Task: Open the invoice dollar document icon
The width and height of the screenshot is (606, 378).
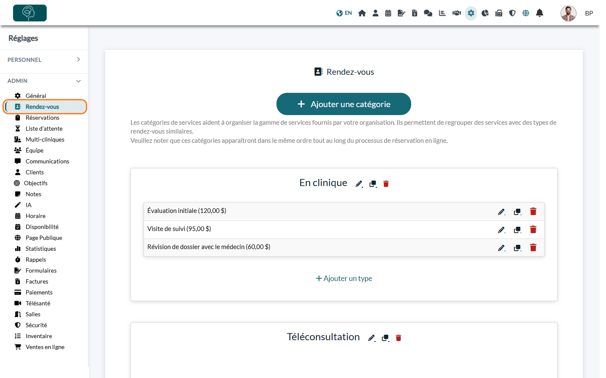Action: [x=415, y=13]
